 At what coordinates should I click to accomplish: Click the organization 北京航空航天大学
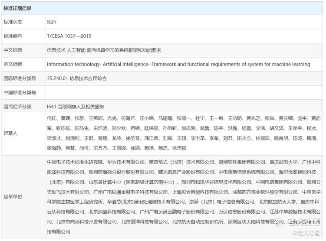coord(277,202)
